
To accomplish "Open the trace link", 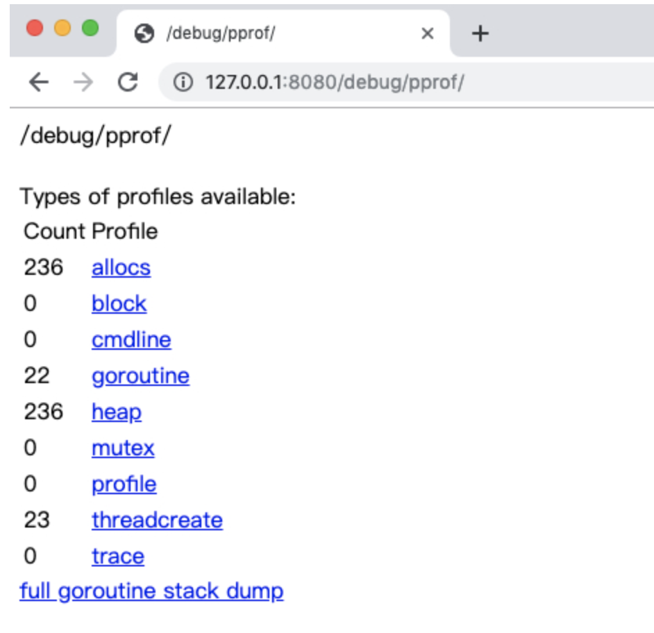I will coord(118,557).
